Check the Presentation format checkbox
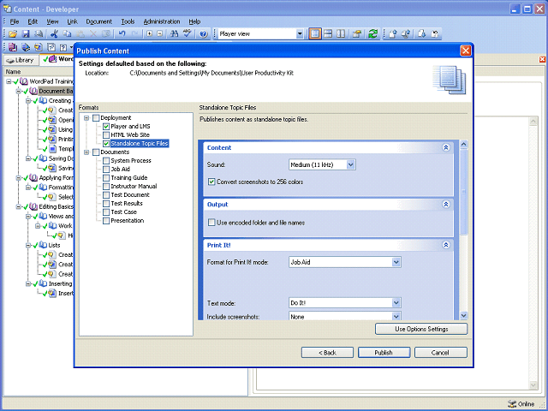548x411 pixels. (x=106, y=221)
